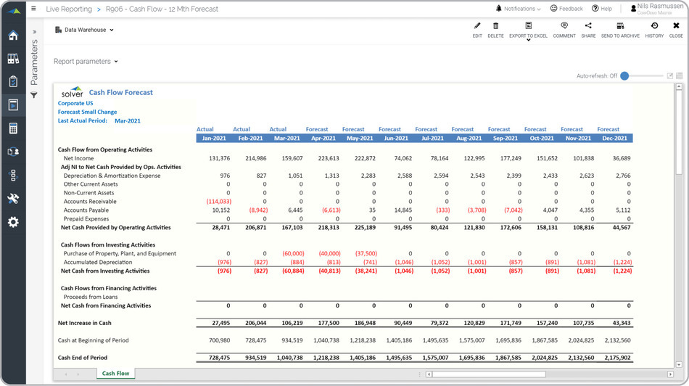Go to Home in the left sidebar
The height and width of the screenshot is (386, 689).
click(13, 36)
